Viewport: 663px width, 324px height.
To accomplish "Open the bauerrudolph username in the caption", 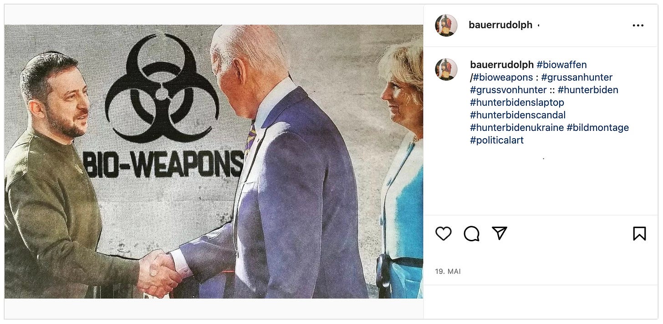I will pos(502,65).
